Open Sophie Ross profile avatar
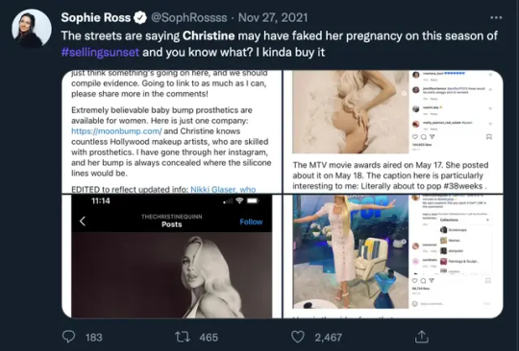The height and width of the screenshot is (351, 519). [32, 29]
